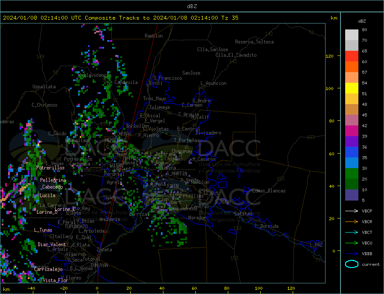Click the L_Dormida label
Image resolution: width=384 pixels, height=294 pixels.
point(267,226)
